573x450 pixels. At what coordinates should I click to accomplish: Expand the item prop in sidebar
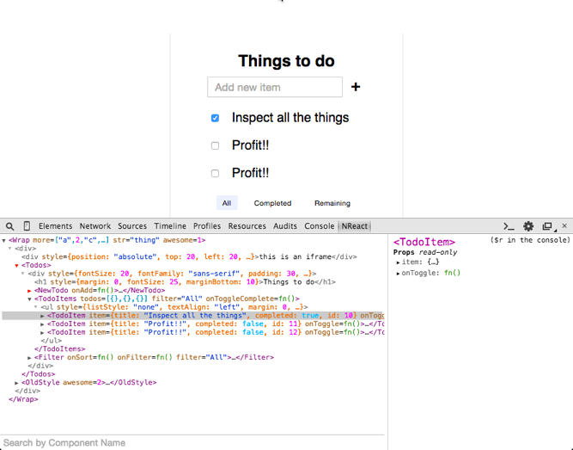398,262
